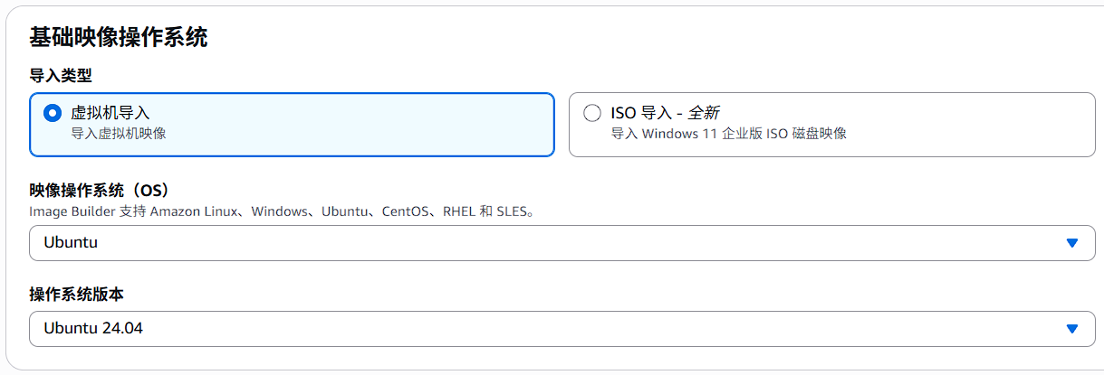Click the Windows 11 企业版 ISO description
Viewport: 1104px width, 375px height.
coord(728,134)
